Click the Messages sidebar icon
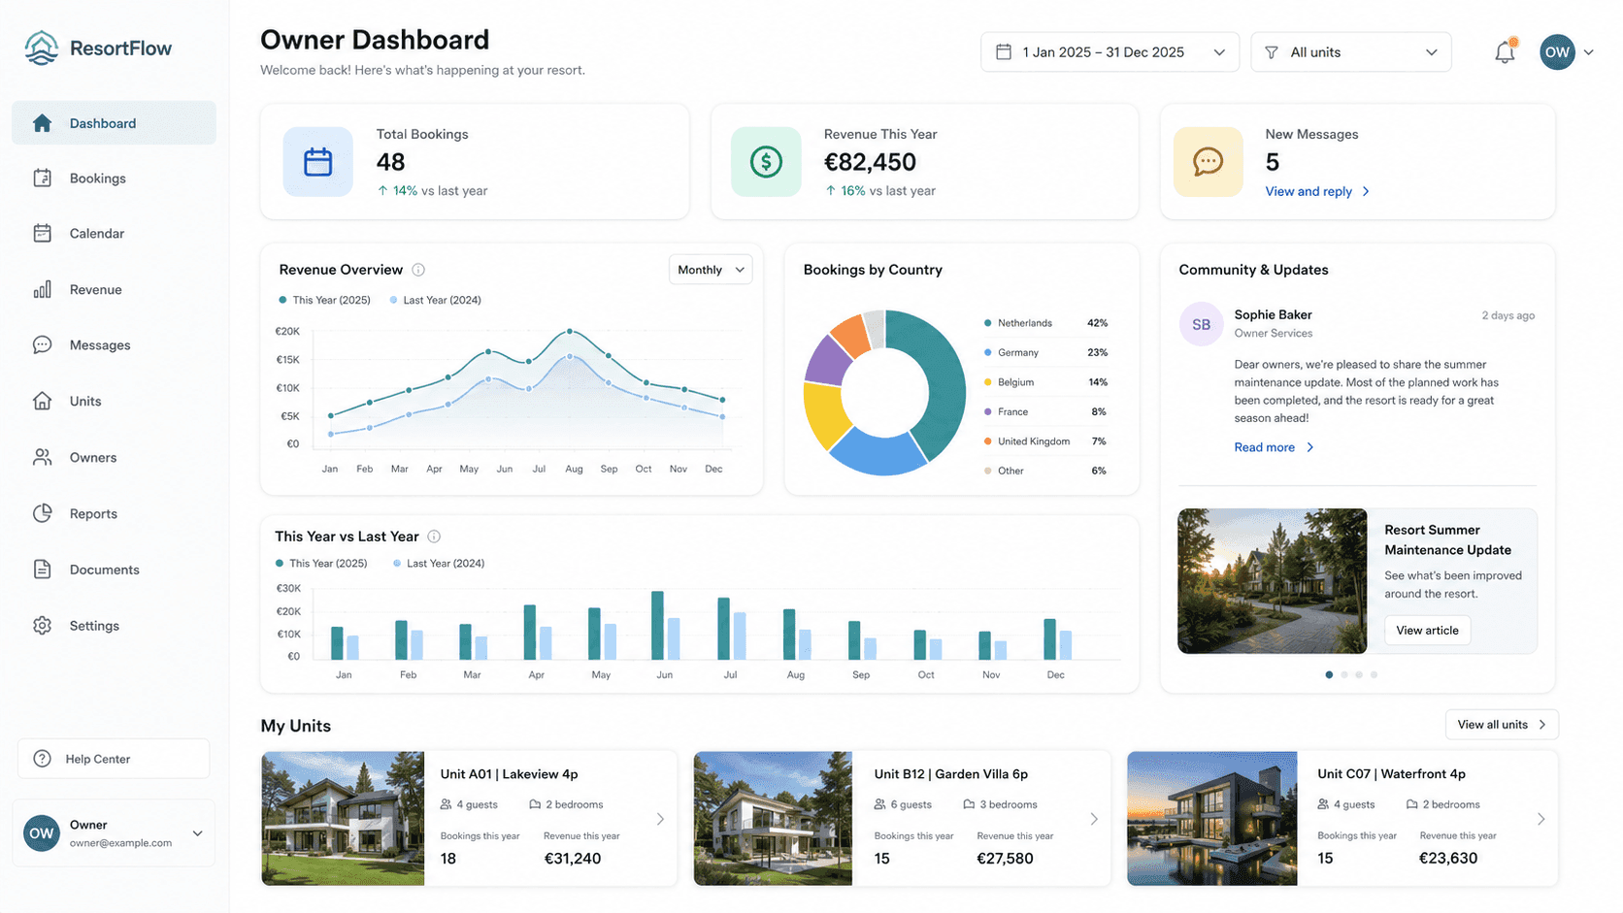Image resolution: width=1623 pixels, height=913 pixels. click(42, 345)
